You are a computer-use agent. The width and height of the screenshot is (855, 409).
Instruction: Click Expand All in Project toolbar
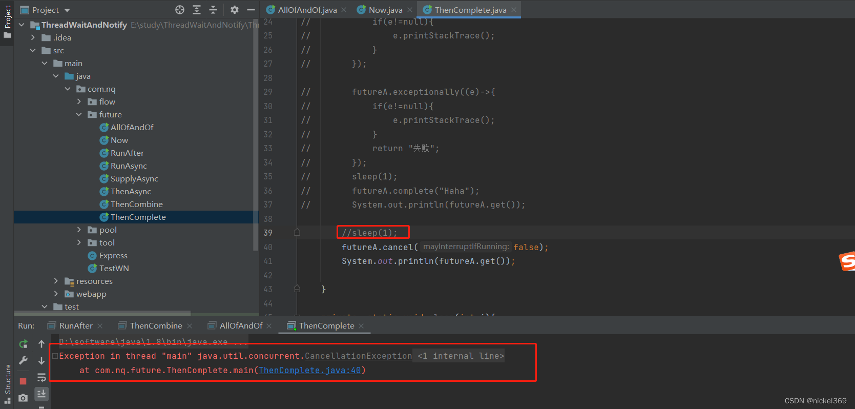click(197, 10)
